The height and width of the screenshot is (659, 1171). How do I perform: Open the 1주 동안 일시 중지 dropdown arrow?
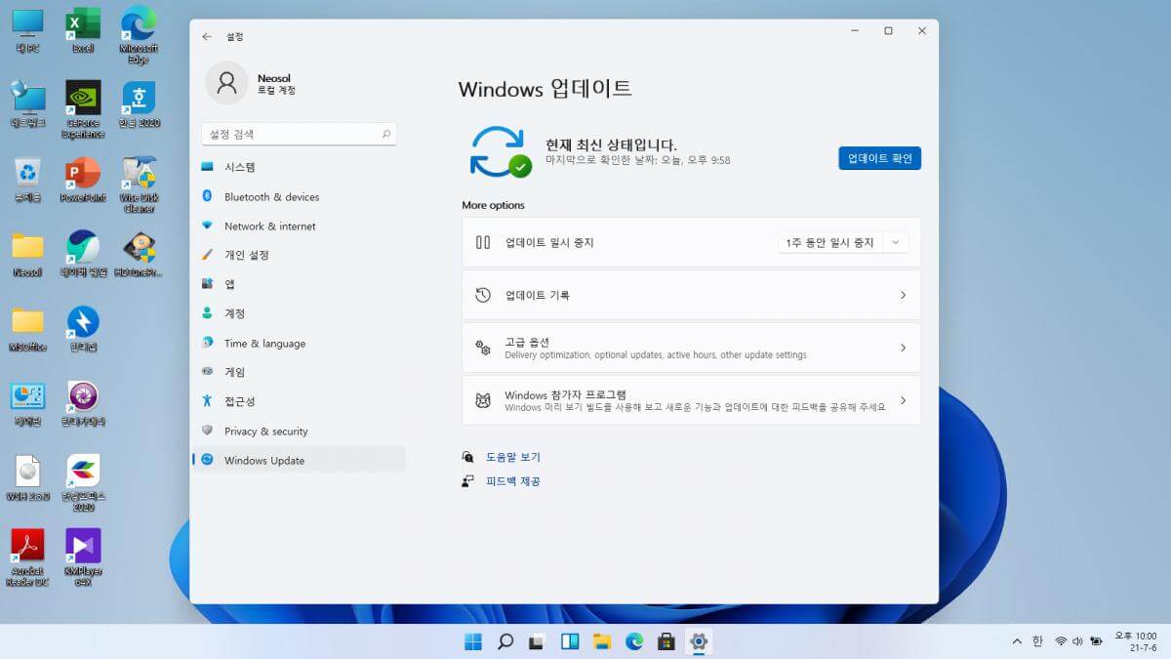click(x=896, y=242)
